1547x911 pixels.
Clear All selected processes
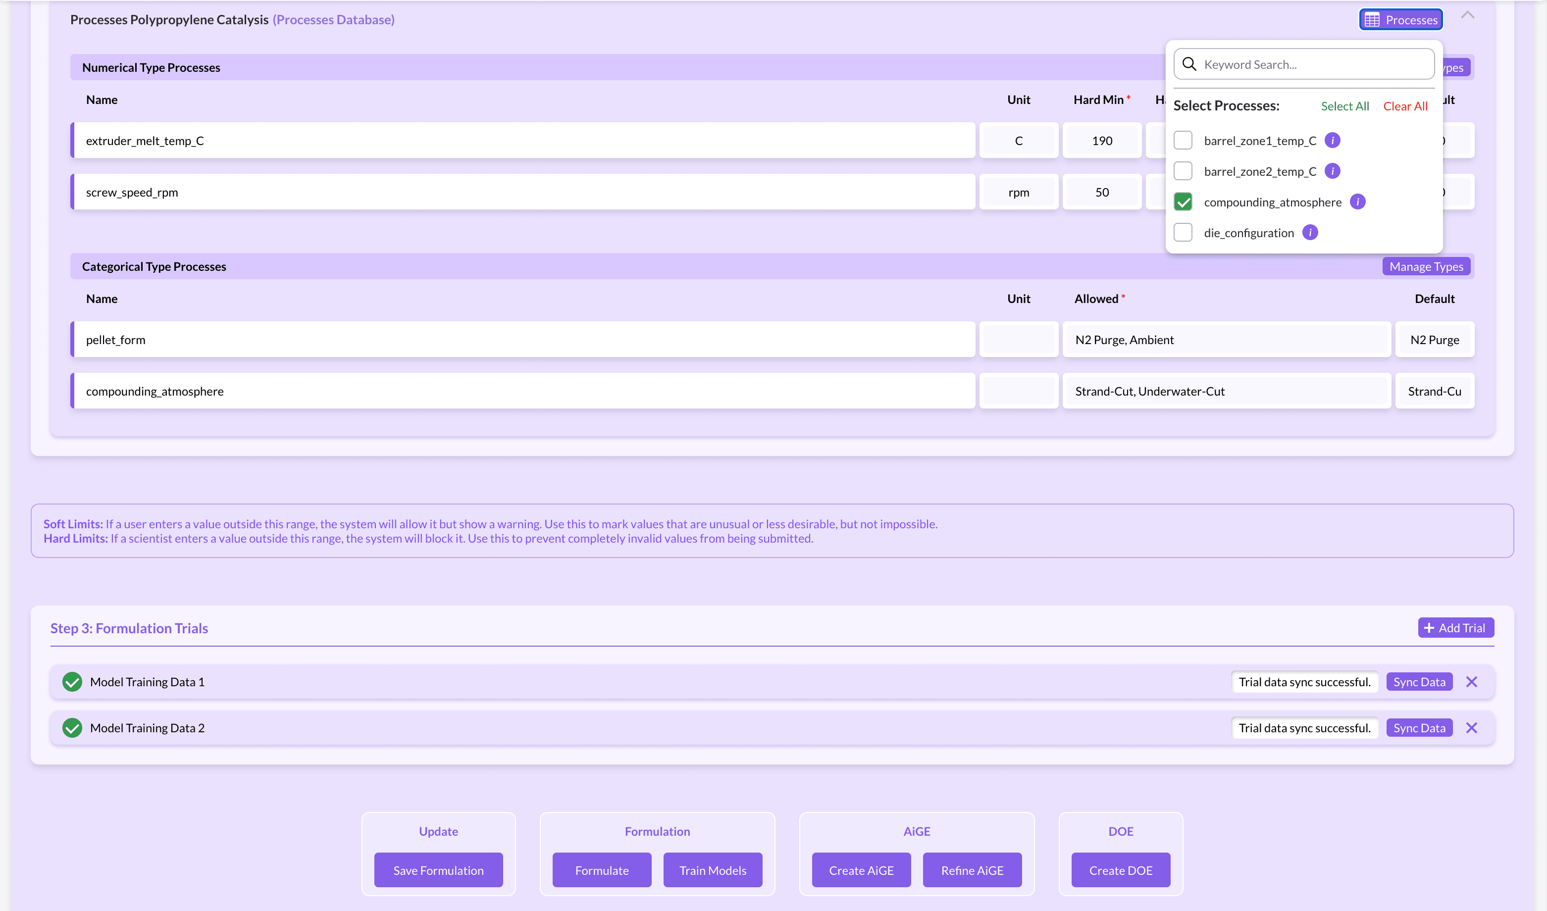pyautogui.click(x=1406, y=105)
